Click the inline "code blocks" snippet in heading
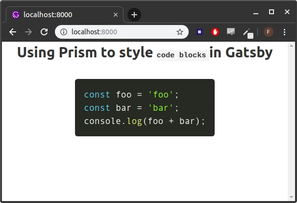Image resolution: width=297 pixels, height=203 pixels. pyautogui.click(x=181, y=55)
